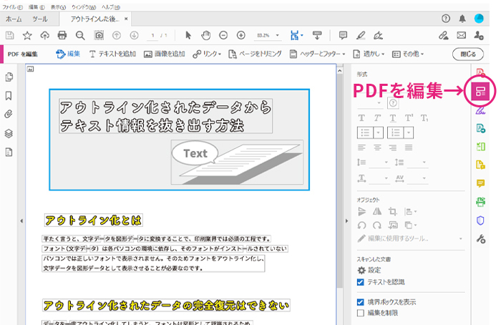The height and width of the screenshot is (325, 501).
Task: Click 画像を追加 button
Action: point(165,54)
